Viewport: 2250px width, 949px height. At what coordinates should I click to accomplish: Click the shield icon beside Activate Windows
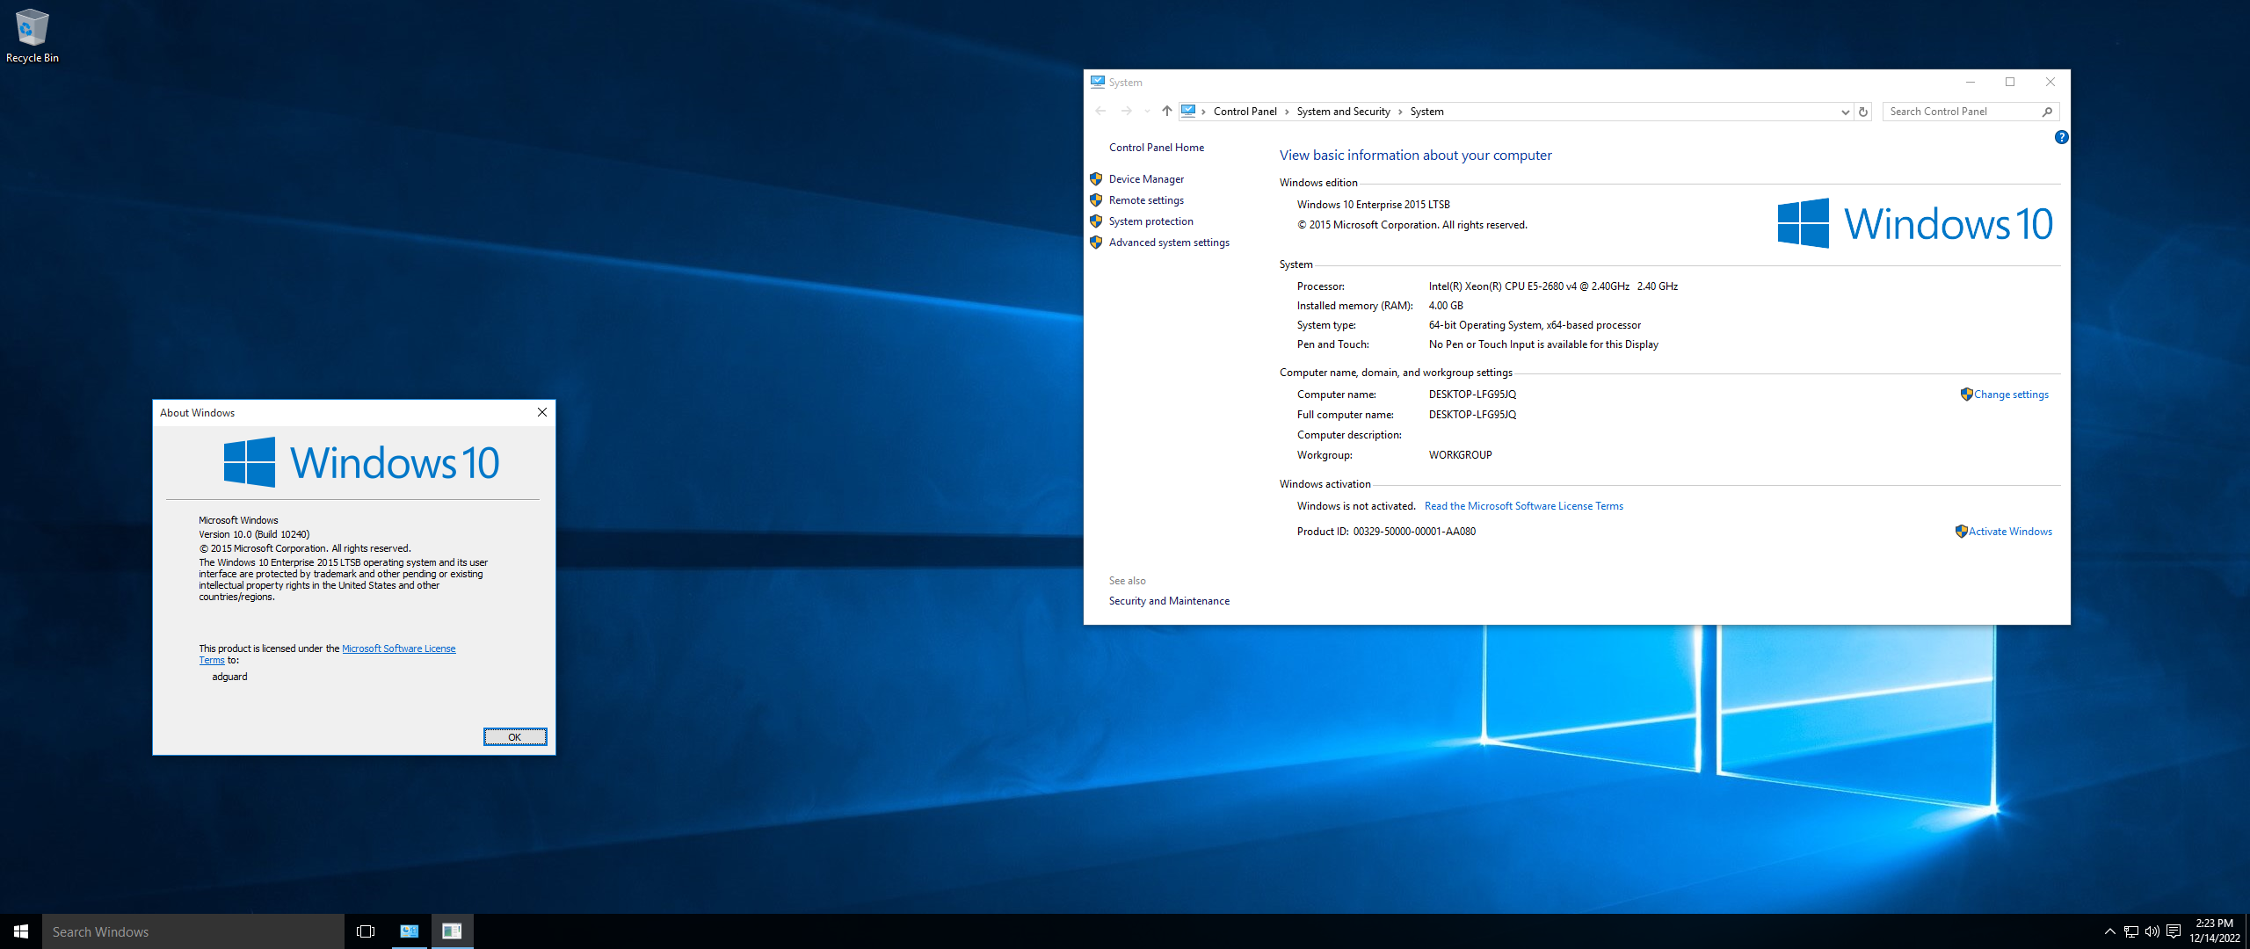pos(1961,531)
